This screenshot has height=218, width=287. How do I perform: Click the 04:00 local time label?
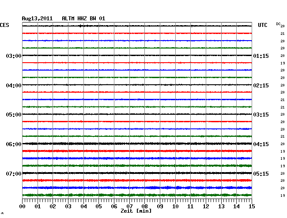[x=14, y=86]
